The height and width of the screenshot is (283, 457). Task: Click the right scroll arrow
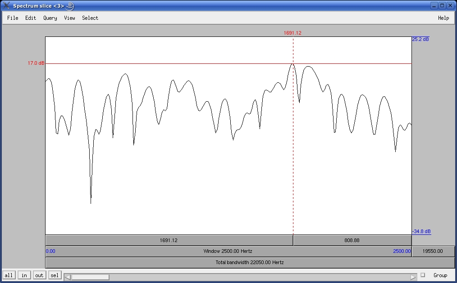click(412, 277)
